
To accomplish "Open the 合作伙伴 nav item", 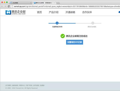I will (87, 12).
